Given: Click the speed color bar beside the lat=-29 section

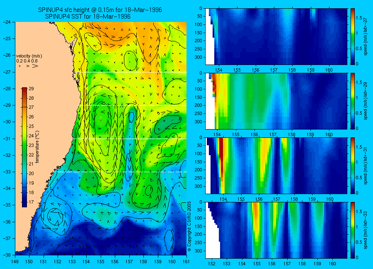Looking at the screenshot, I should 352,101.
